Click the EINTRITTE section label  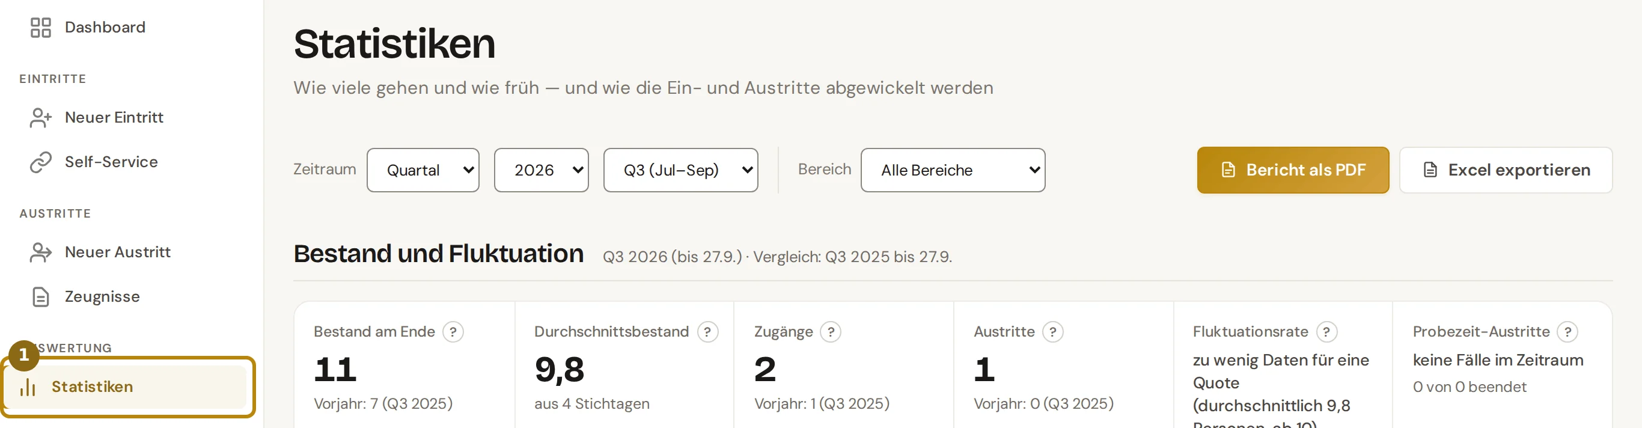[53, 79]
